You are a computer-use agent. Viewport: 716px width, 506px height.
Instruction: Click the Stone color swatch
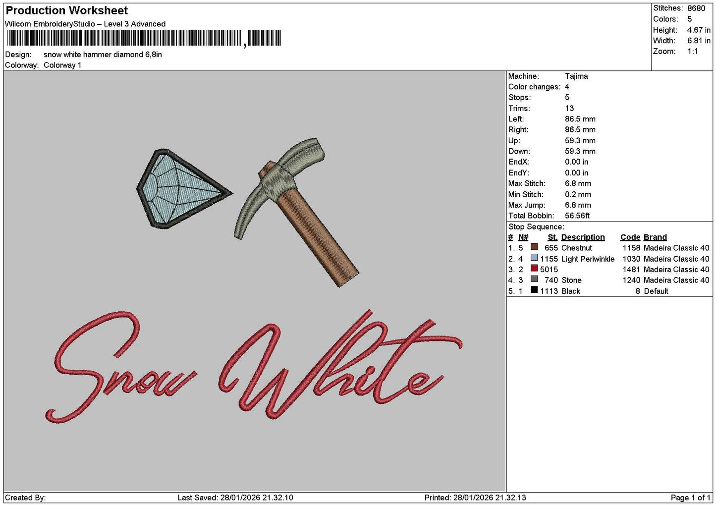(x=534, y=280)
